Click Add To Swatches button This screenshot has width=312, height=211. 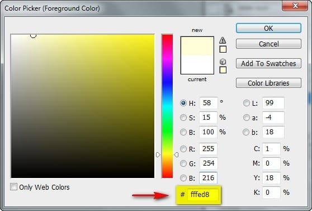click(268, 63)
